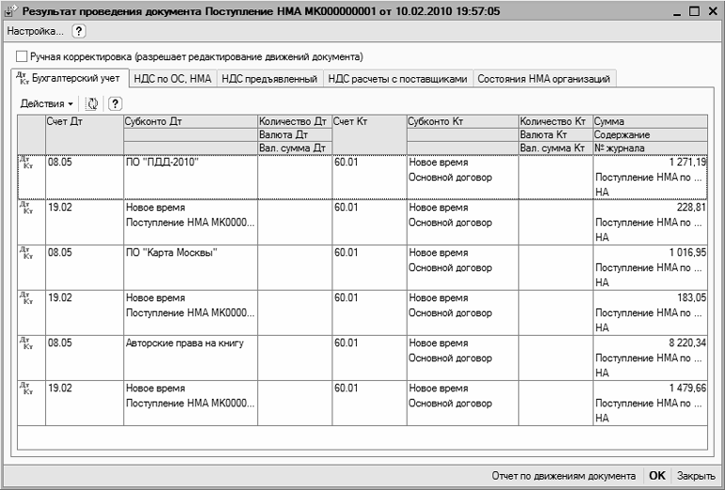This screenshot has width=725, height=490.
Task: Click the window title bar document icon
Action: [x=10, y=10]
